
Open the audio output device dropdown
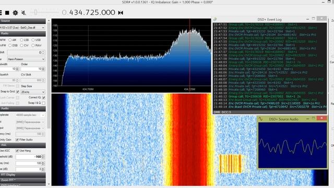point(30,128)
